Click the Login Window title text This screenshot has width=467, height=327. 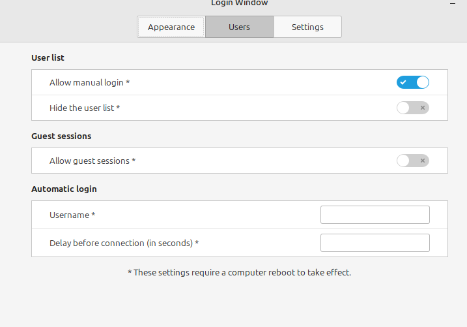[239, 3]
